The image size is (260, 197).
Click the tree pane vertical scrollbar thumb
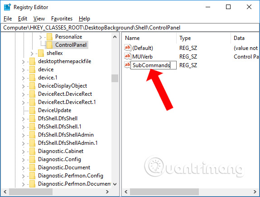click(115, 78)
